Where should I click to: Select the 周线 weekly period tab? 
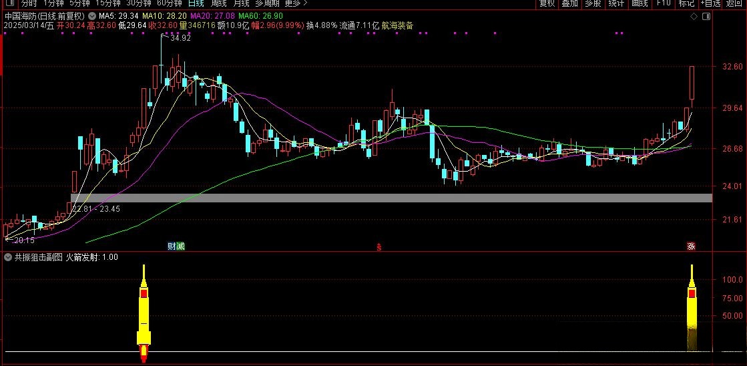[218, 3]
